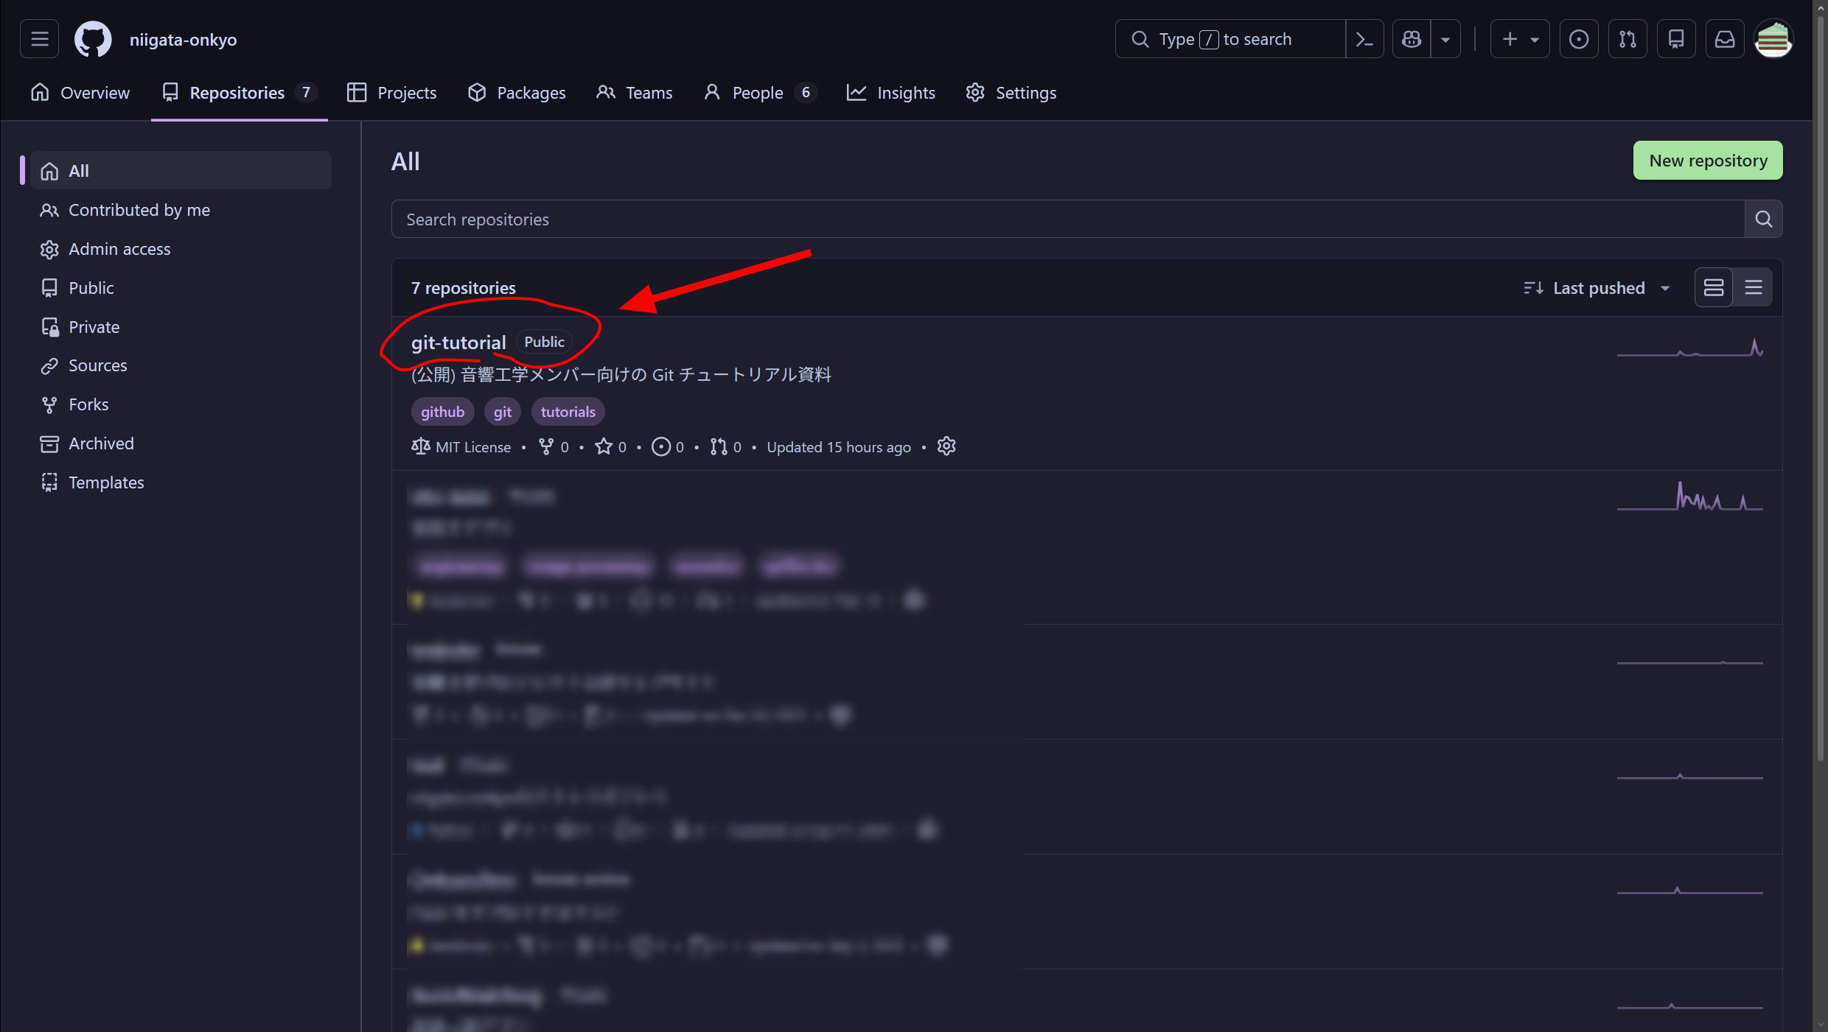Switch to the Settings tab
The image size is (1828, 1032).
pos(1011,93)
